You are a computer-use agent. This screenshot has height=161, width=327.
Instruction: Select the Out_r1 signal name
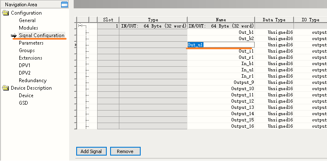(x=246, y=57)
